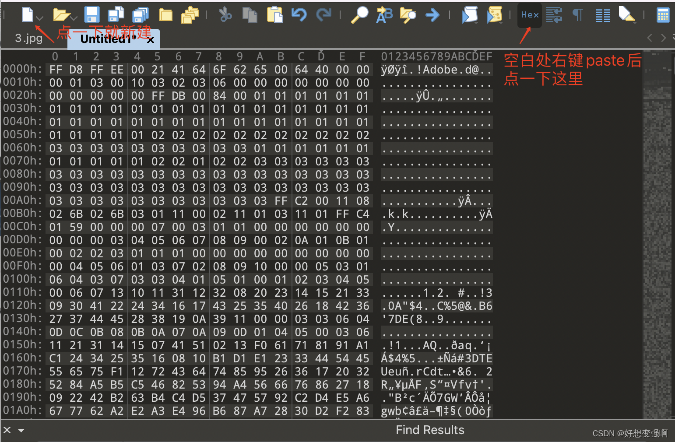The image size is (675, 442).
Task: Click ASCII text .0A"$4..C%5@&.B6
Action: [x=436, y=306]
